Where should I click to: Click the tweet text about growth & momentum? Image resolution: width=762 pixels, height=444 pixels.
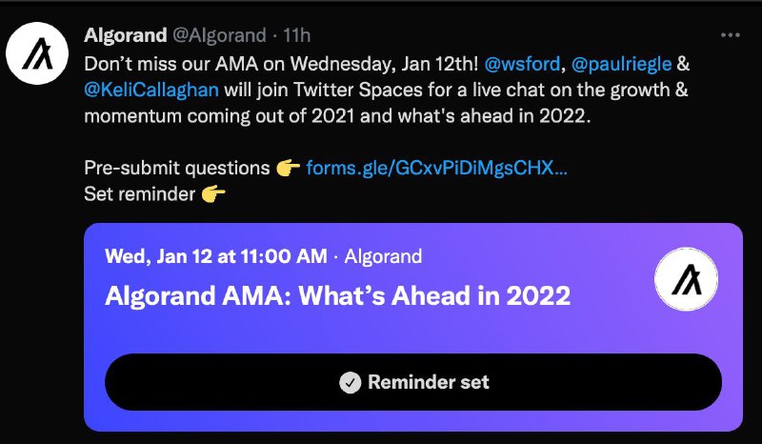click(x=387, y=91)
